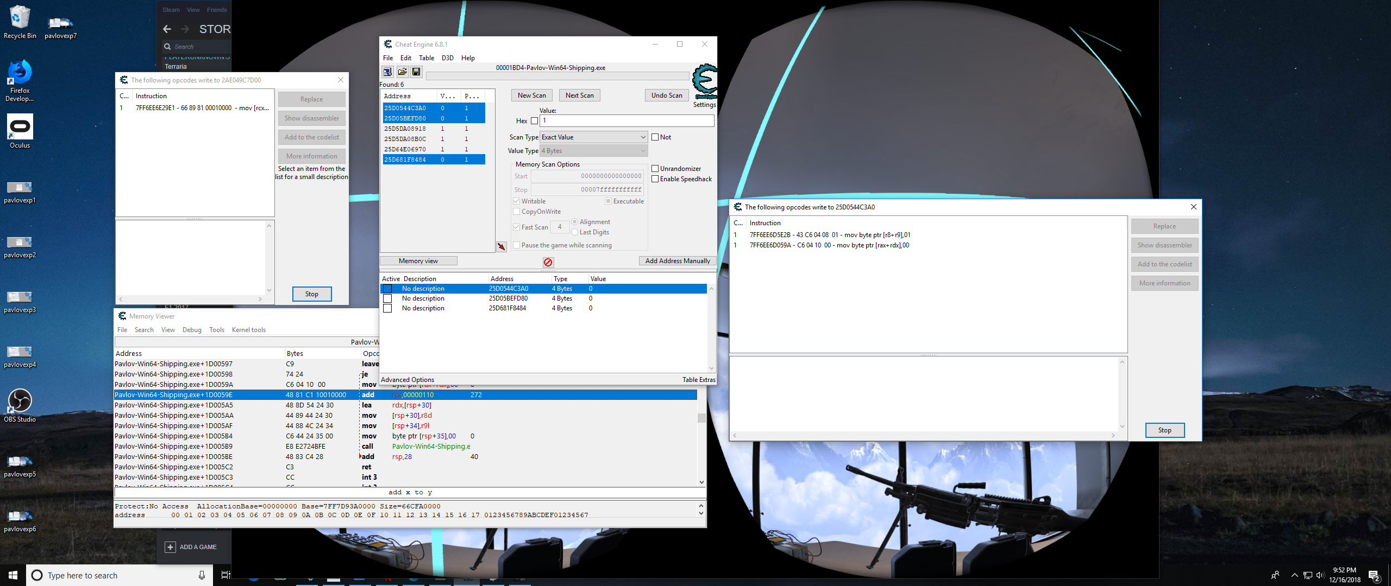The width and height of the screenshot is (1391, 586).
Task: Click the Undo Scan button
Action: point(667,95)
